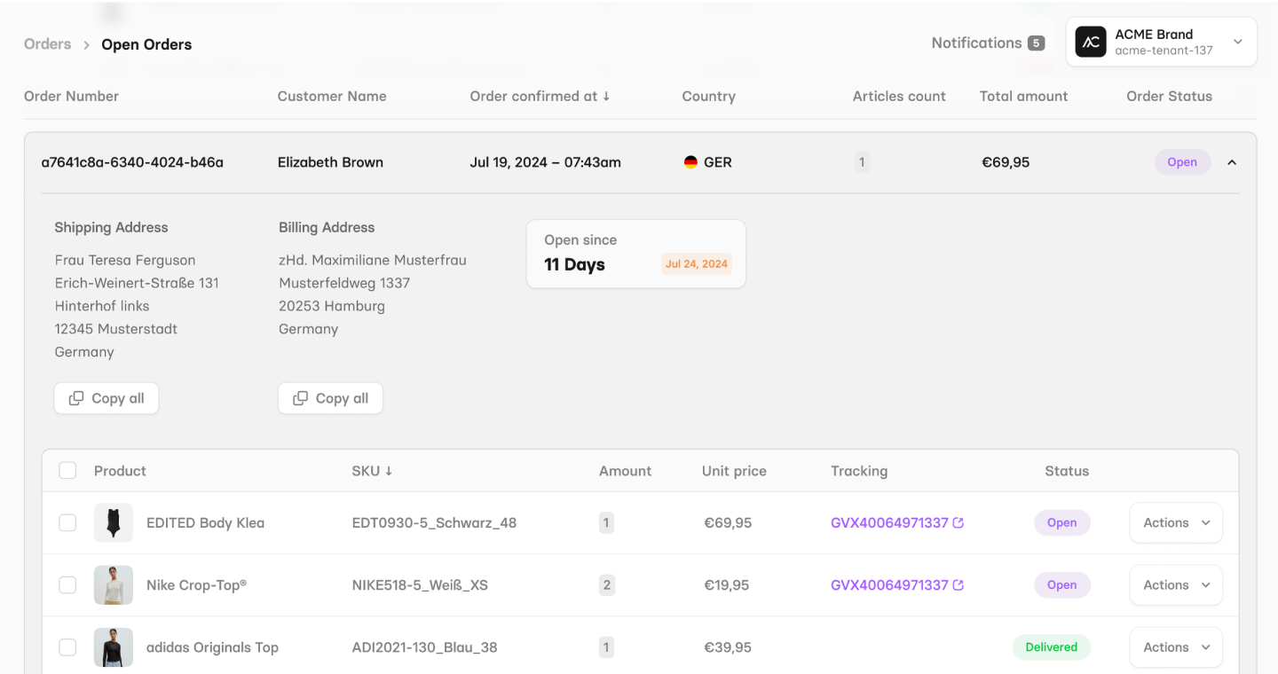Click the Tracking column header

[x=859, y=471]
